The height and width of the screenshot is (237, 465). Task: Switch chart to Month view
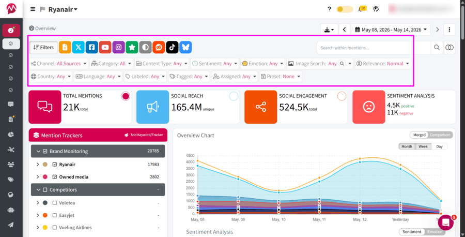(407, 146)
